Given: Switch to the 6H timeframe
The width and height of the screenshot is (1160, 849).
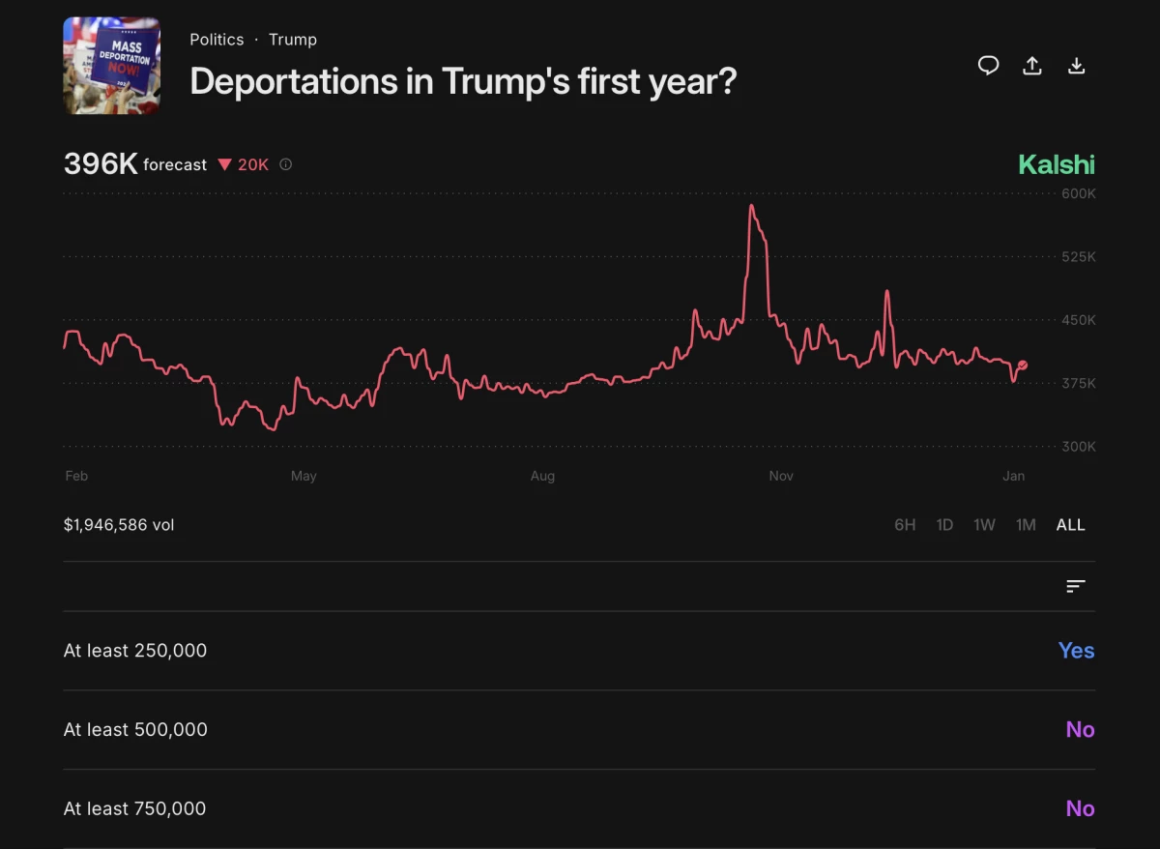Looking at the screenshot, I should coord(905,524).
